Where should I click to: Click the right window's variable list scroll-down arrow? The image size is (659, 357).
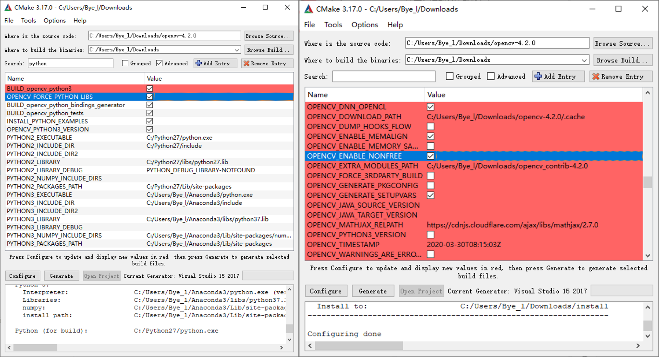click(648, 256)
